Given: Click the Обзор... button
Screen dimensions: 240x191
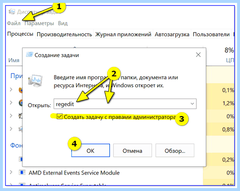Looking at the screenshot, I should (x=175, y=150).
